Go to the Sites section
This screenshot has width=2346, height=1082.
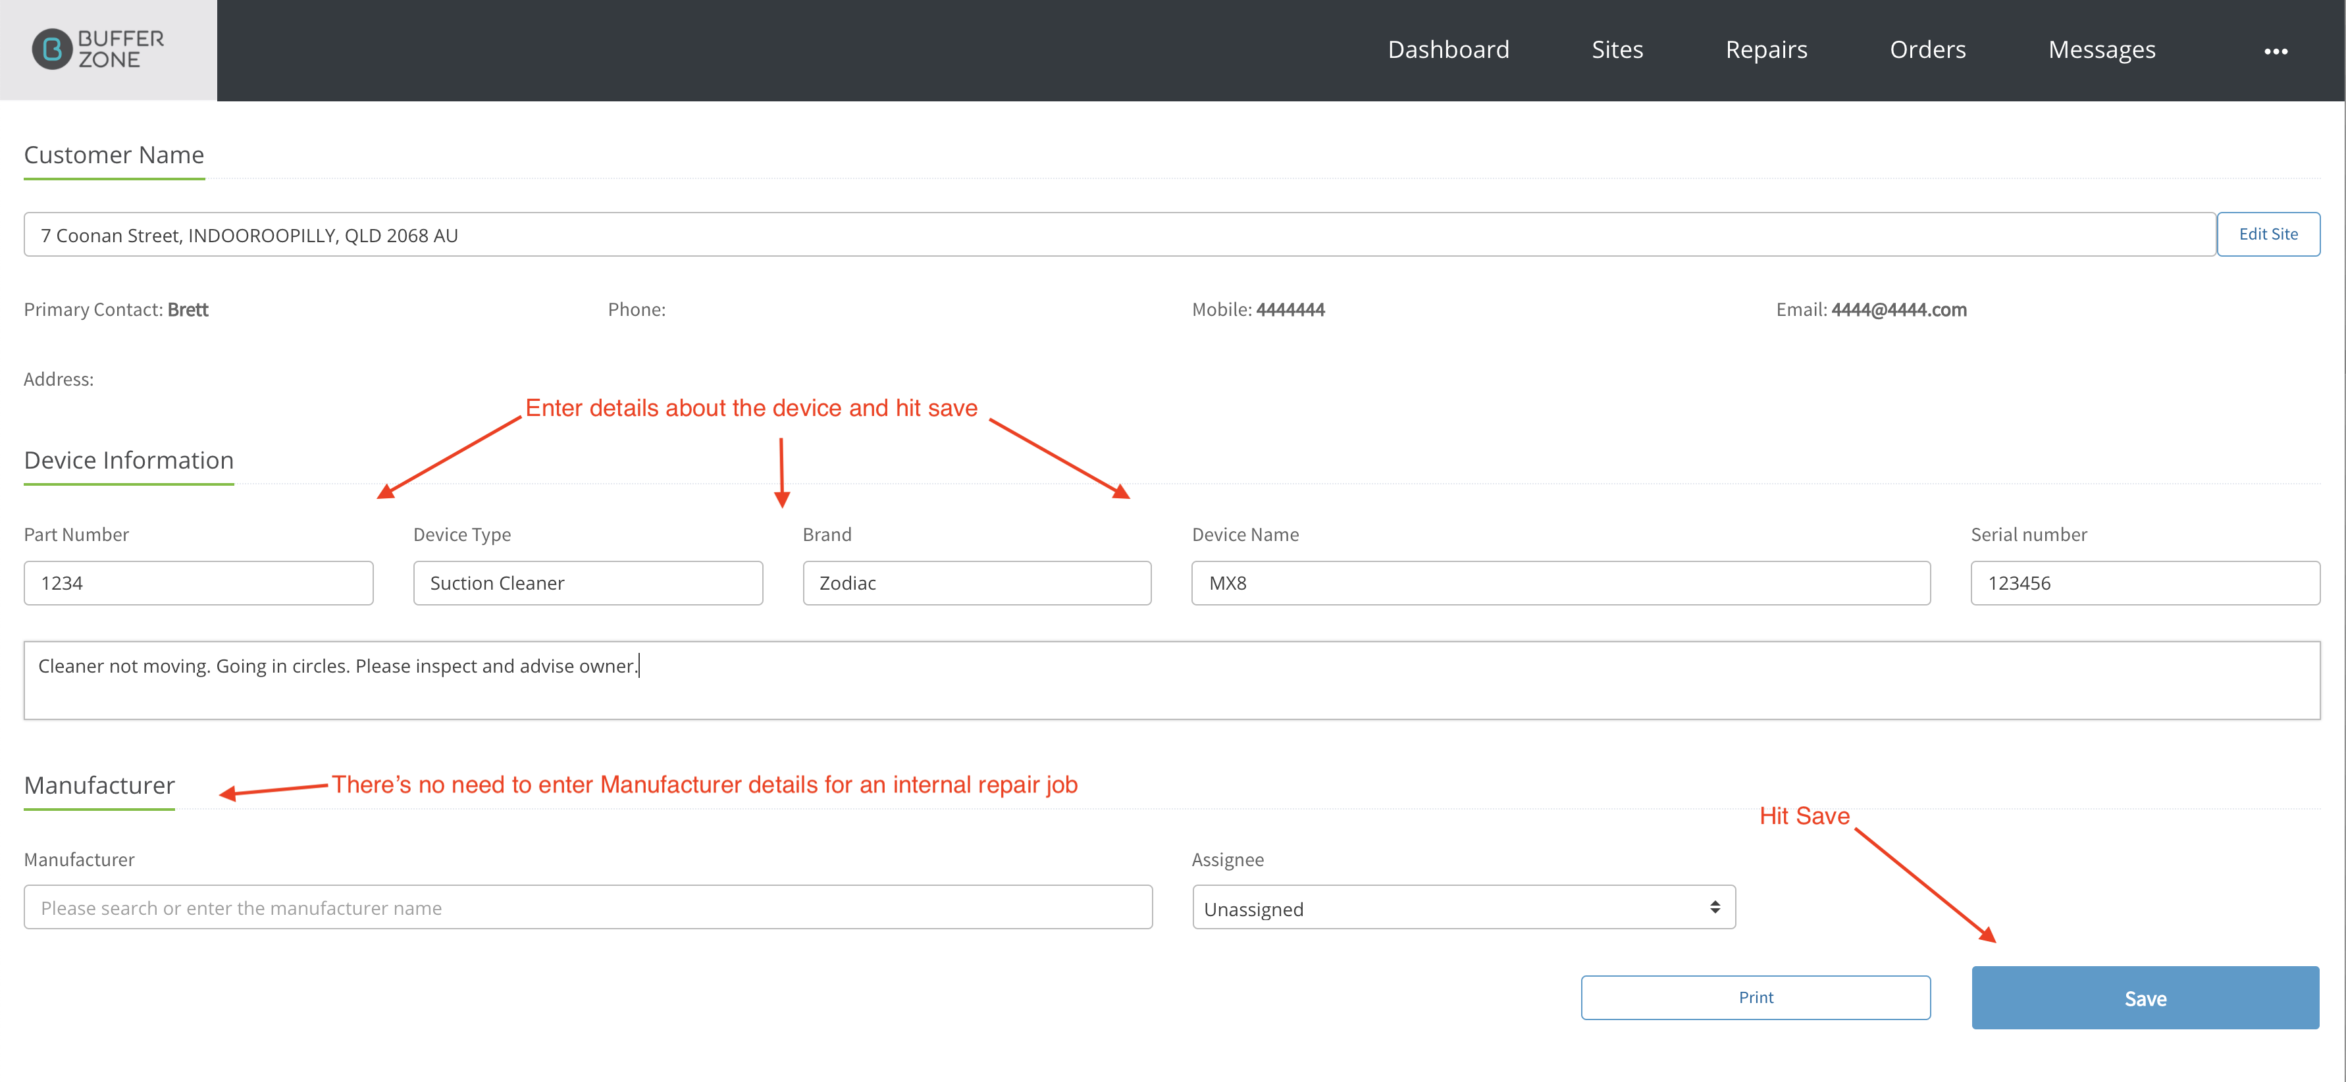pos(1617,49)
